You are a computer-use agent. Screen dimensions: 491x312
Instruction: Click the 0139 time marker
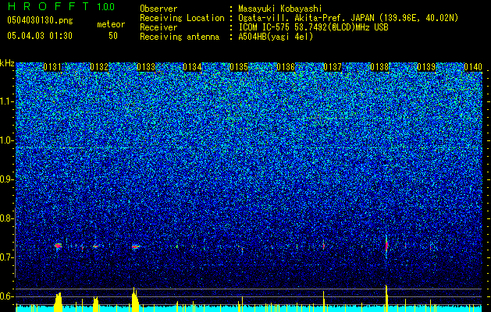click(x=426, y=67)
